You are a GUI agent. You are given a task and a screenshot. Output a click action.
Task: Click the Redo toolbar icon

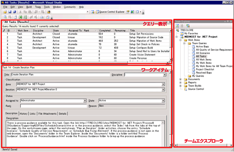click(43, 12)
